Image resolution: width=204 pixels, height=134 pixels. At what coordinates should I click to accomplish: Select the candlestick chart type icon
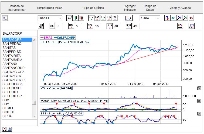(x=81, y=18)
